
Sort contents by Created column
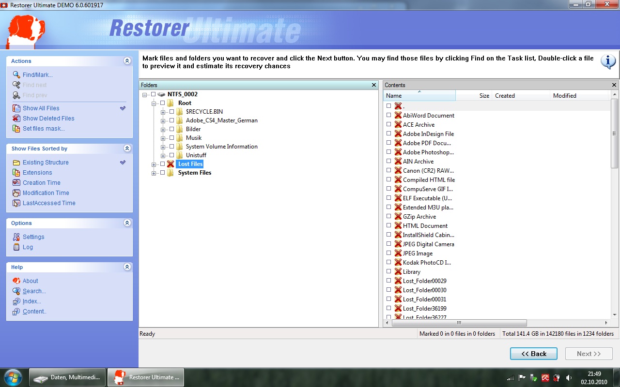[x=521, y=96]
